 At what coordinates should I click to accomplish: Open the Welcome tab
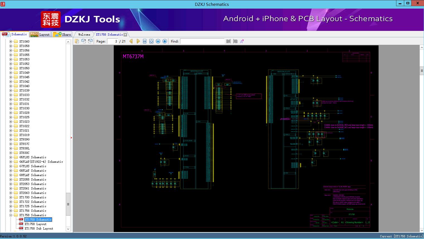84,35
